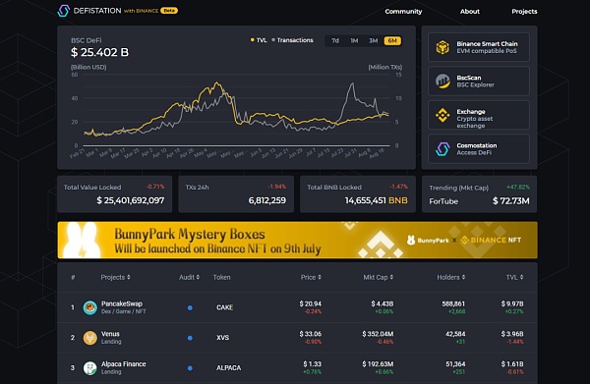Click the $ 192.63M market cap value

tap(378, 363)
